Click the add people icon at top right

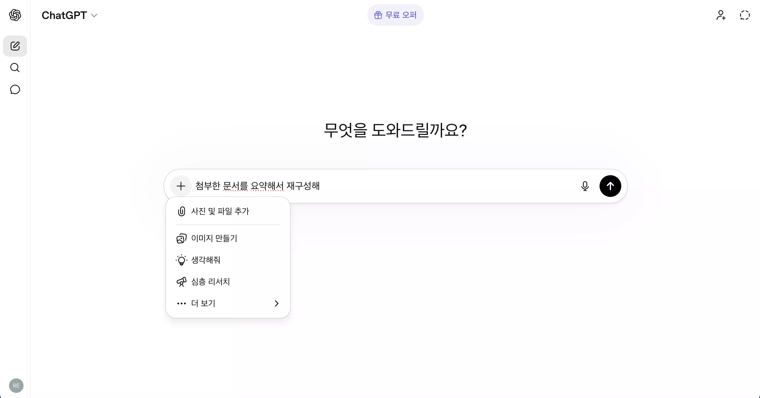[x=721, y=15]
